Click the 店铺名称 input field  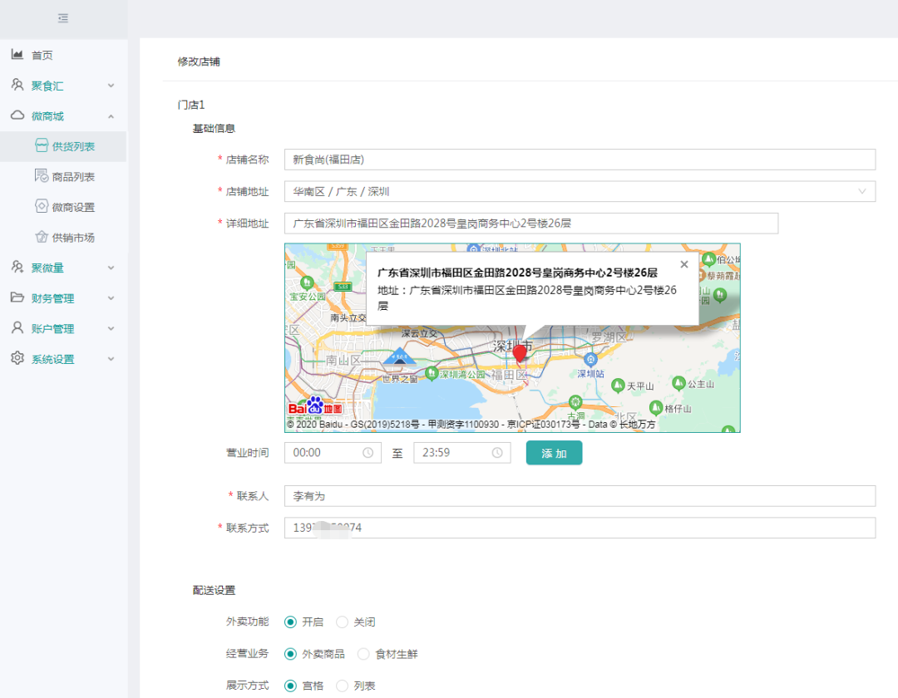(x=580, y=160)
